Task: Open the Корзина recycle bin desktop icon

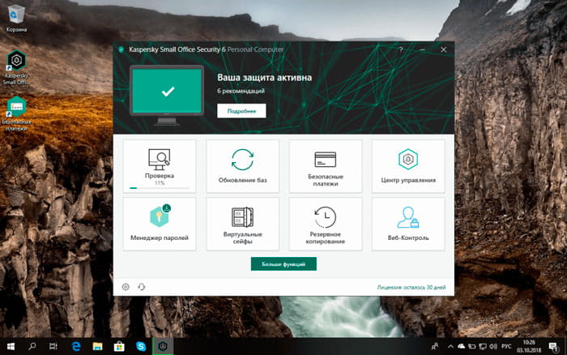Action: point(16,18)
